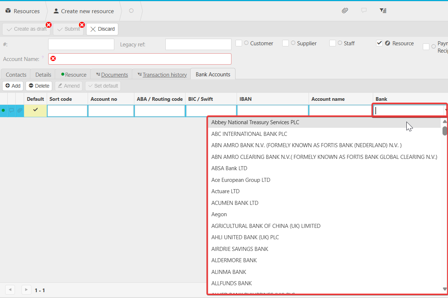Select AGRICULTURAL BANK OF CHINA (UK) LIMITED

tap(324, 226)
